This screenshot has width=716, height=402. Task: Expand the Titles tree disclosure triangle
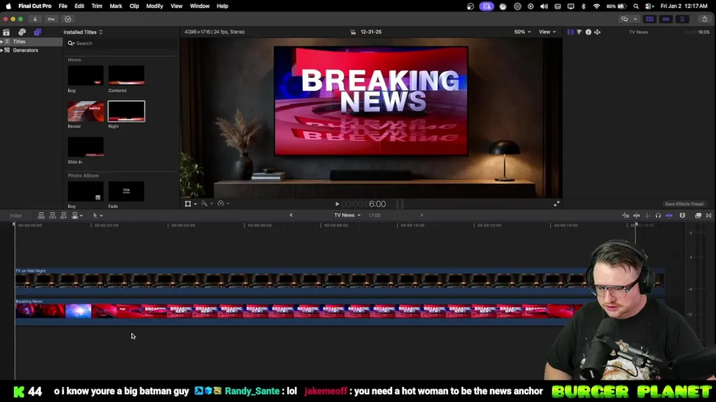[2, 42]
